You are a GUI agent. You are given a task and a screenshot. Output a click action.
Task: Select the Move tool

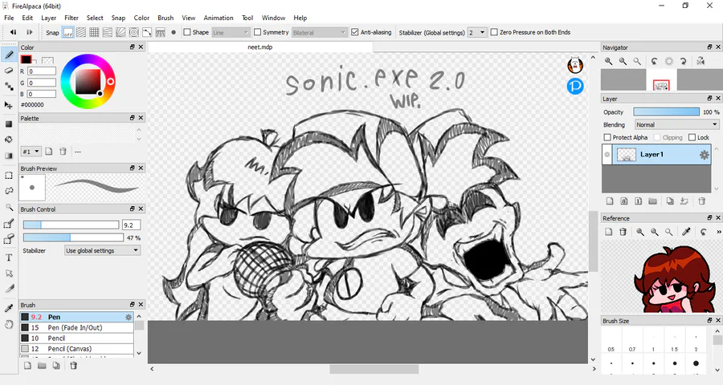pos(9,105)
